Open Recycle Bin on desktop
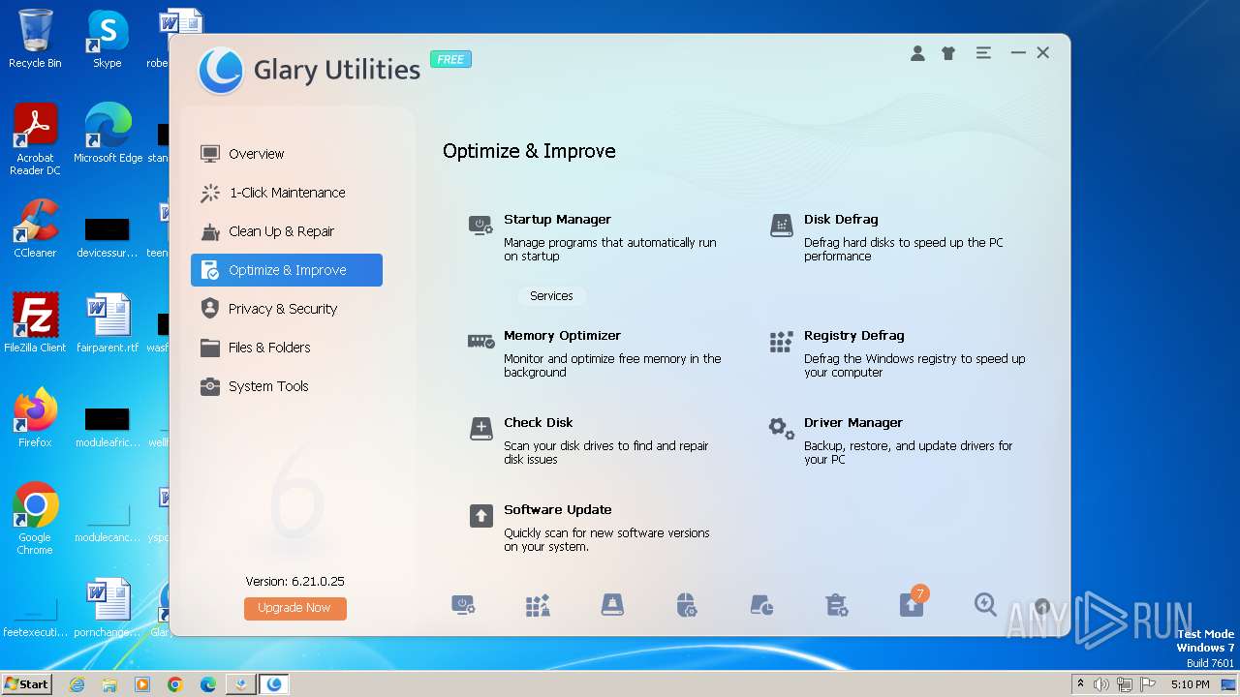1240x697 pixels. (35, 39)
